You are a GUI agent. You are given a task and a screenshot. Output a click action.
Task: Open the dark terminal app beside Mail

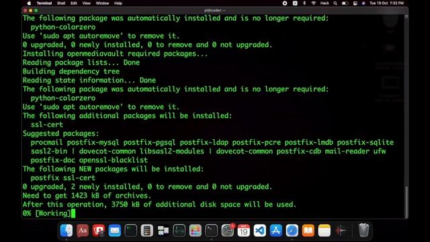(x=131, y=231)
